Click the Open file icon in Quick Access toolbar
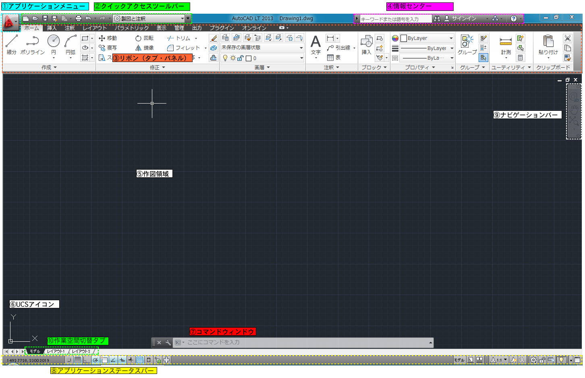 (x=35, y=19)
